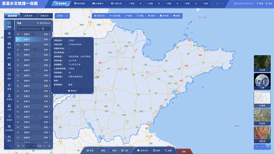The height and width of the screenshot is (154, 274).
Task: Choose the 水电站 hydropower station icon
Action: 9,97
